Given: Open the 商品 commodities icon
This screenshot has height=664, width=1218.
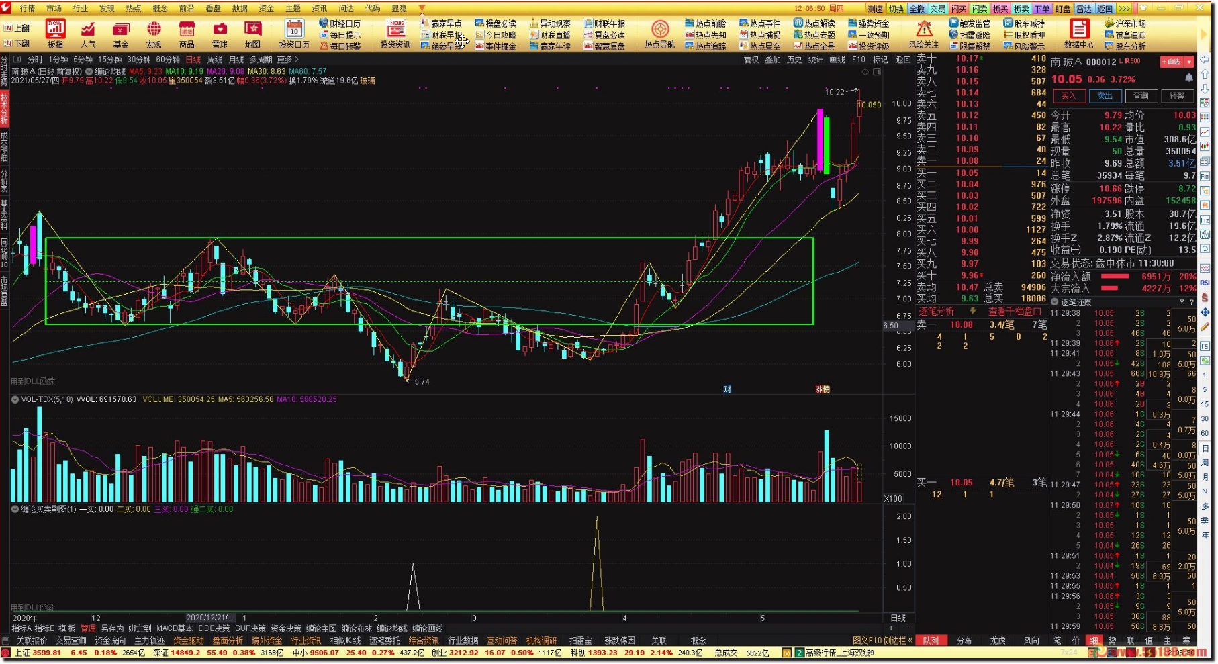Looking at the screenshot, I should 187,34.
